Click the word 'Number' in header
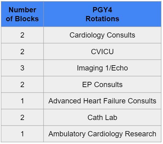The height and width of the screenshot is (144, 163). (22, 10)
